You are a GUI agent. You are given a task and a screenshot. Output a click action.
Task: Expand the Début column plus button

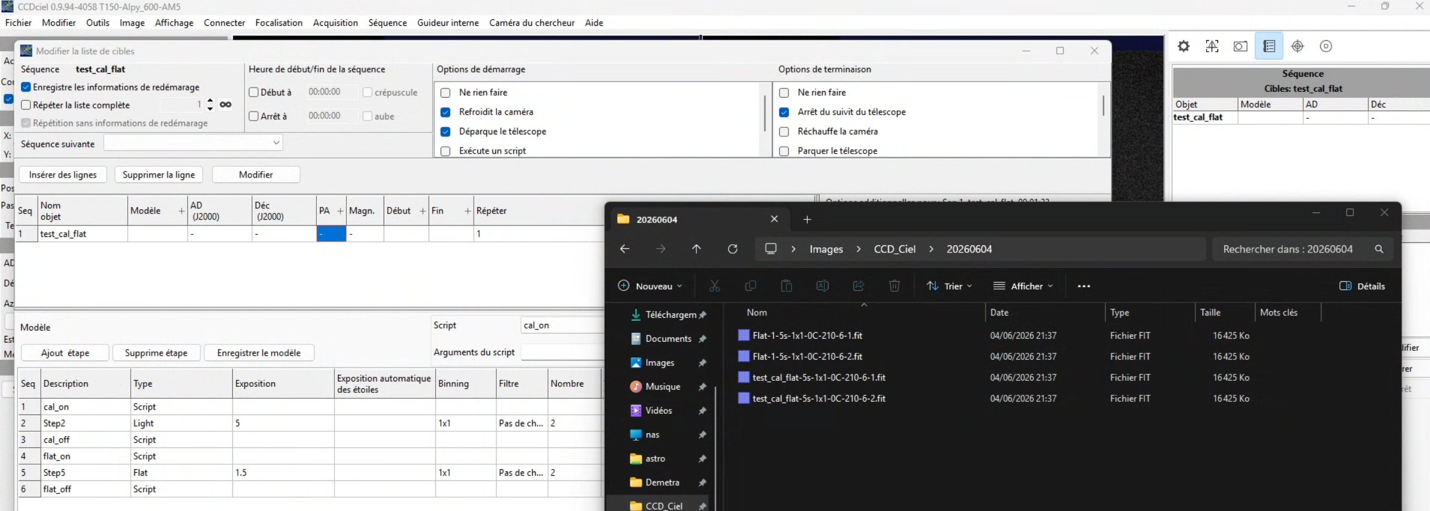pos(423,211)
